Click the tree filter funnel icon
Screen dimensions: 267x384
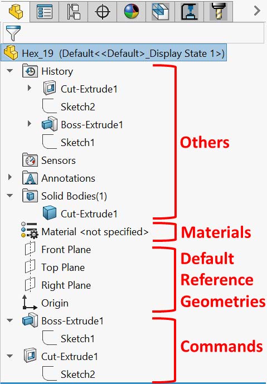point(13,33)
